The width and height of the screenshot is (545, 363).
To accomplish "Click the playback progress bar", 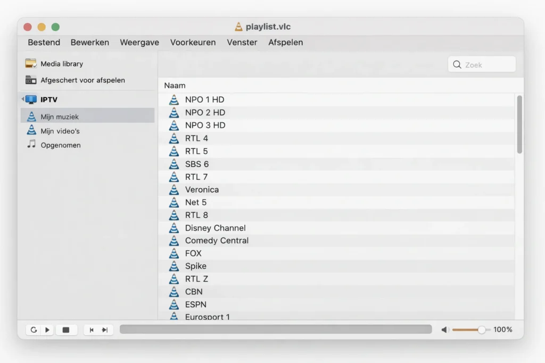I will point(276,330).
